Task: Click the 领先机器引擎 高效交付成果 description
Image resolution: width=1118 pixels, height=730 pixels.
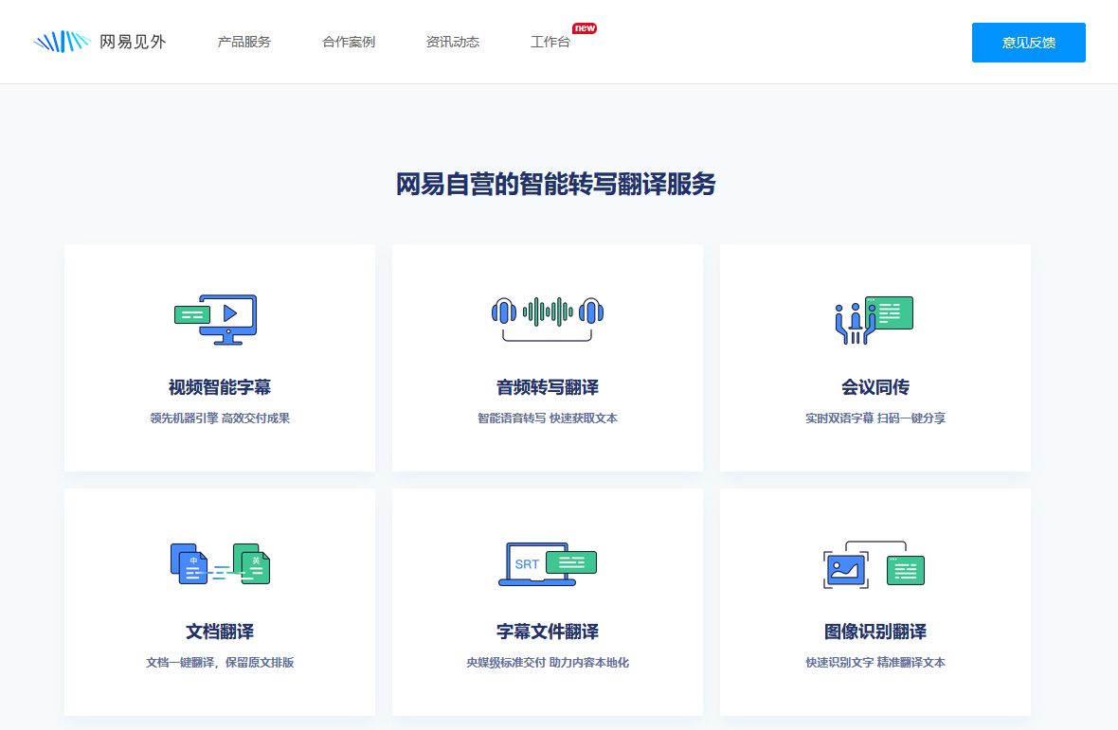Action: 220,418
